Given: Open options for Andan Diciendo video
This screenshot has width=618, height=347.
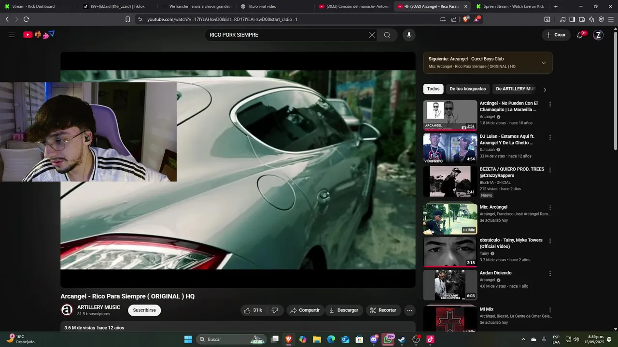Looking at the screenshot, I should [x=550, y=274].
